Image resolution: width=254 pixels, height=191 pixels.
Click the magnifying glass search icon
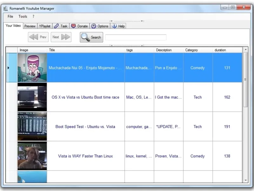(x=85, y=37)
